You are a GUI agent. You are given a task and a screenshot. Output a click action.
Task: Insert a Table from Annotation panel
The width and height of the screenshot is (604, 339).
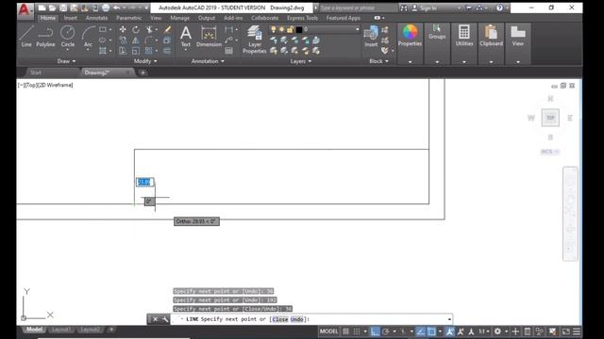coord(228,50)
